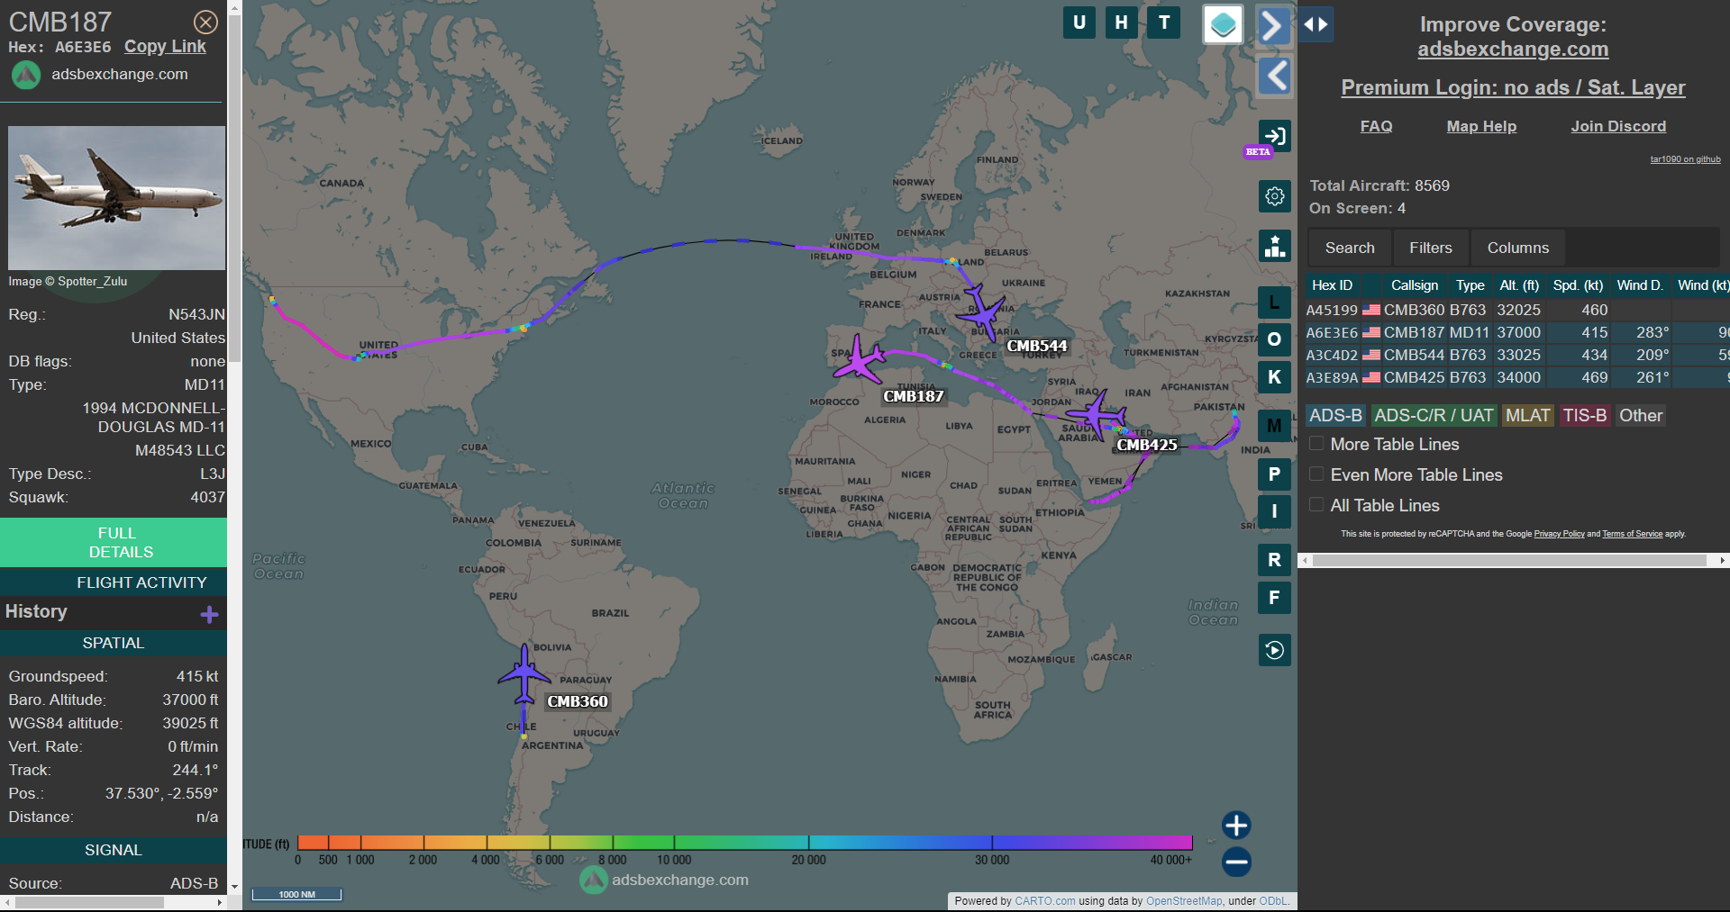1730x912 pixels.
Task: Open Premium Login no ads link
Action: tap(1513, 87)
